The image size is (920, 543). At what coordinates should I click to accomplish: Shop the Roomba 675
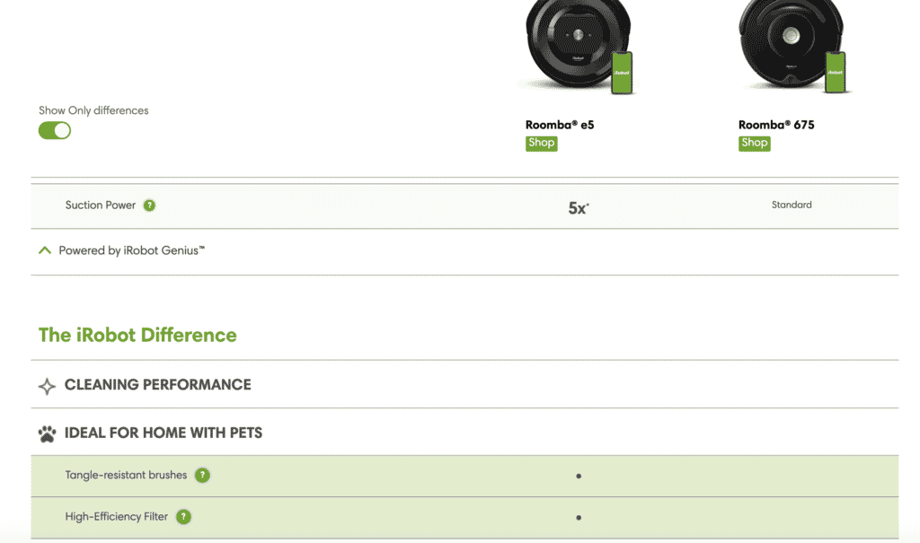coord(754,143)
